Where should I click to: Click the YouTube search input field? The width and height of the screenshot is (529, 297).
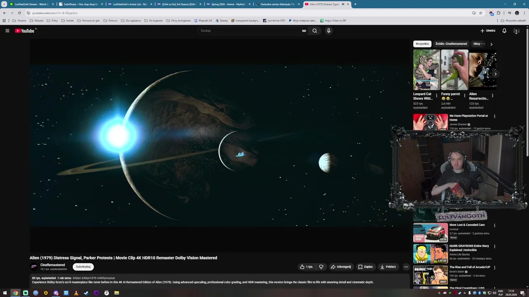250,31
